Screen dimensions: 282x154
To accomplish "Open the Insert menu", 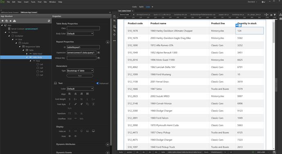I will 26,2.
